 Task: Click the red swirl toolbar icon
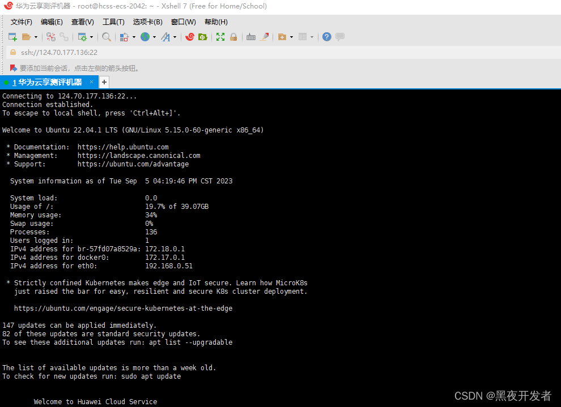[190, 37]
